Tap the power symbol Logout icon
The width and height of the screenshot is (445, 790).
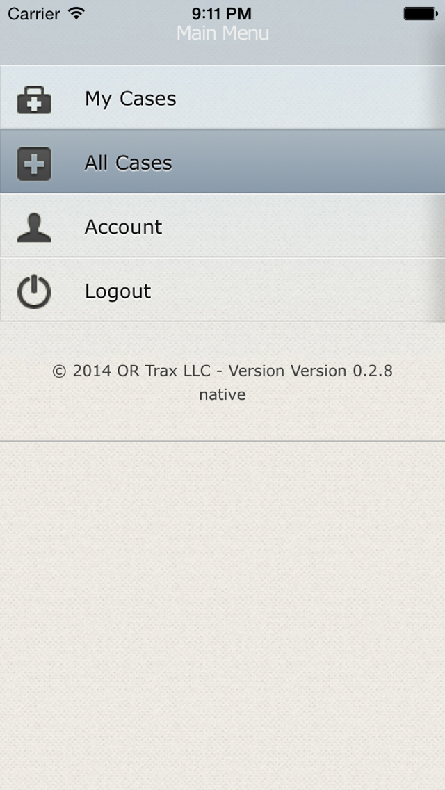tap(34, 291)
